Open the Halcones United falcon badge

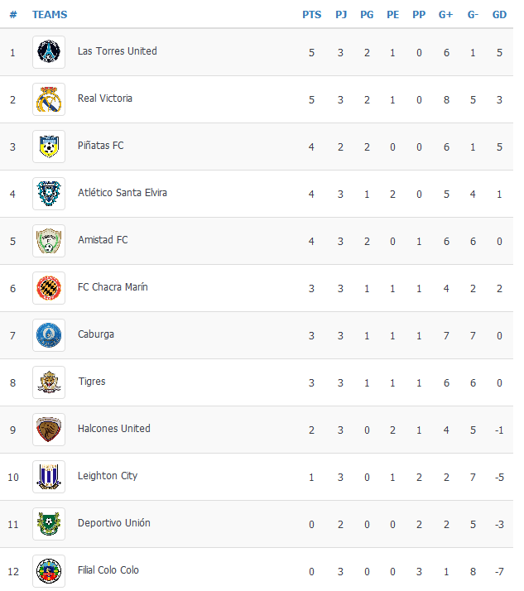(x=49, y=430)
